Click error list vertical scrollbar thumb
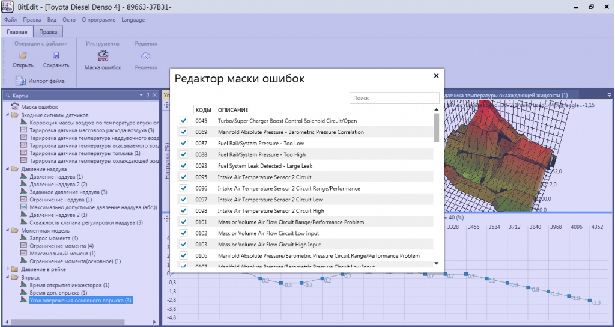 click(436, 127)
